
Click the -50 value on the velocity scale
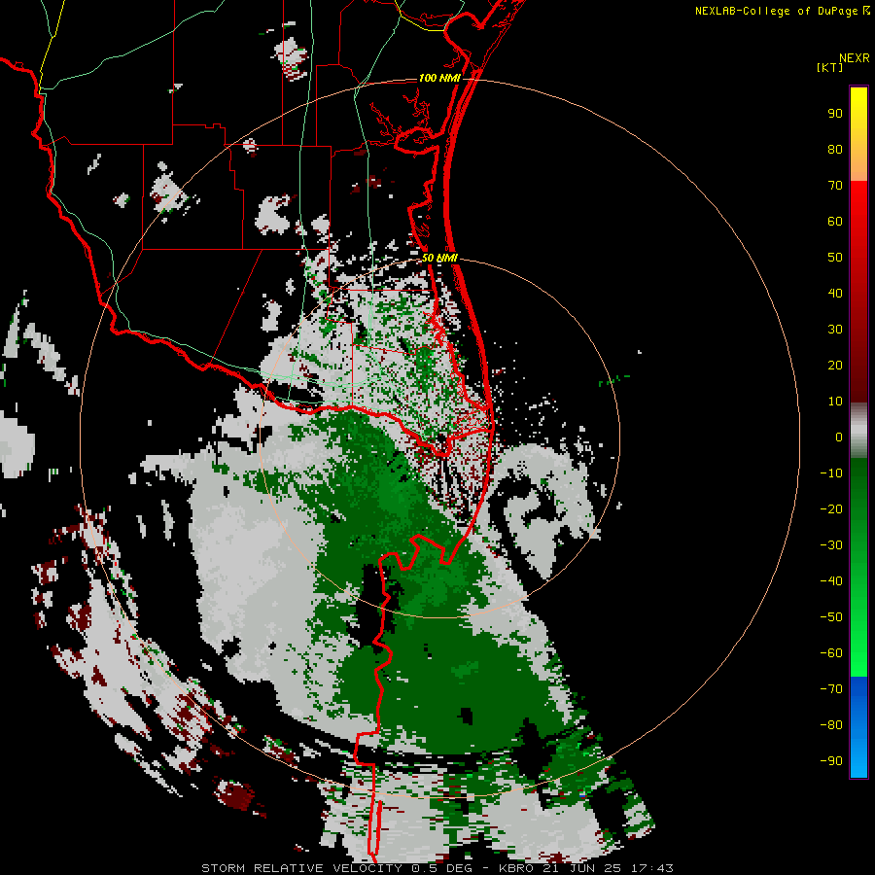[831, 617]
